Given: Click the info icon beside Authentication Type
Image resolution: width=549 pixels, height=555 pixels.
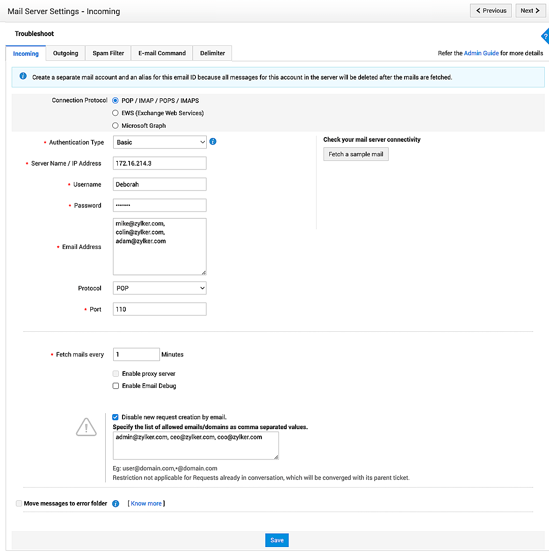Looking at the screenshot, I should 213,141.
